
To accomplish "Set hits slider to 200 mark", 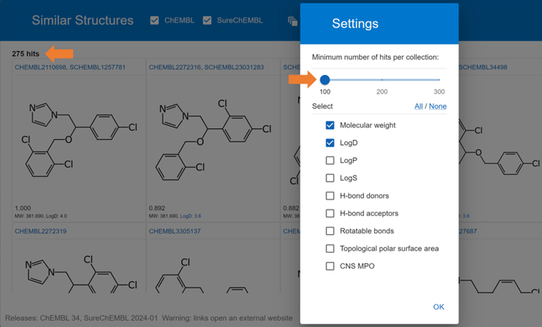I will (x=382, y=80).
